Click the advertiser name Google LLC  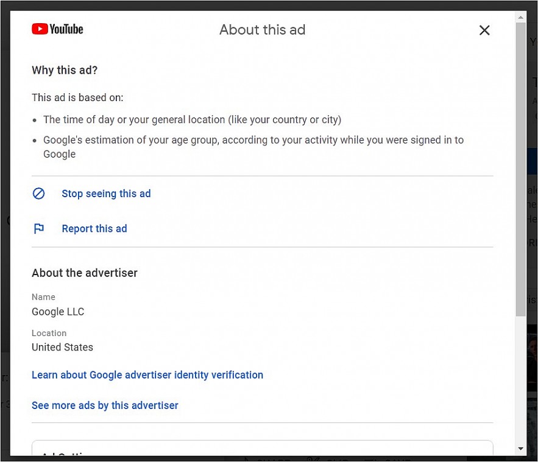[x=58, y=312]
